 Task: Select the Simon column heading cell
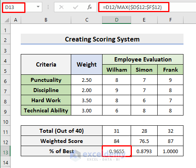pyautogui.click(x=144, y=70)
